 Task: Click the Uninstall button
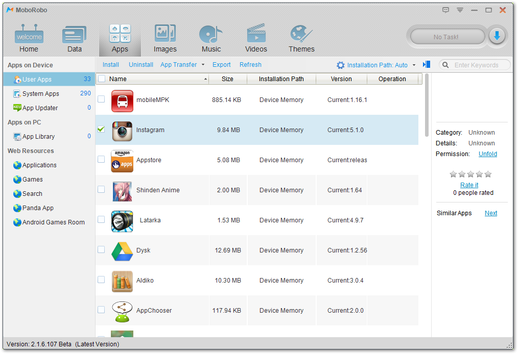point(140,65)
